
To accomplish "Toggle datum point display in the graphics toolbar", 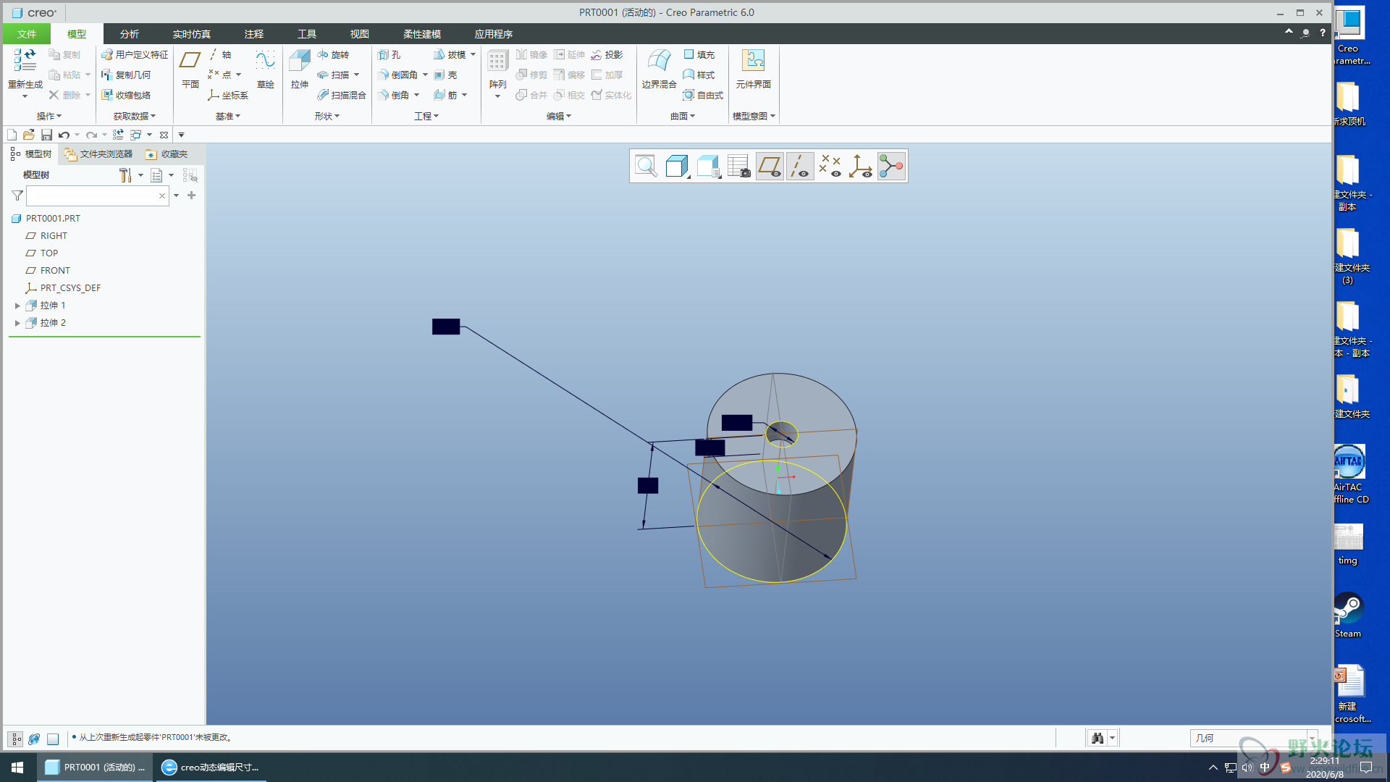I will 830,166.
